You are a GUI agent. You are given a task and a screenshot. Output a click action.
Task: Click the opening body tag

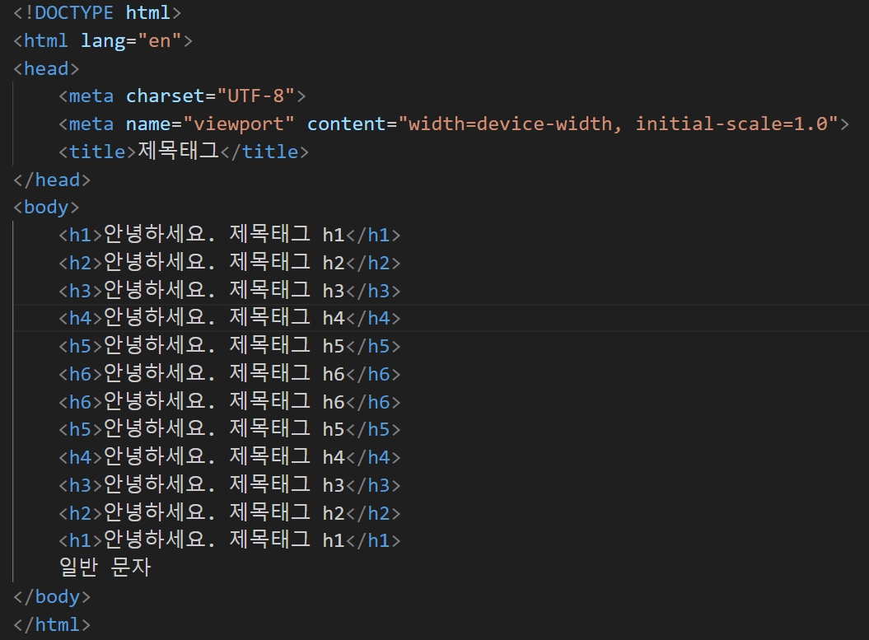coord(47,208)
